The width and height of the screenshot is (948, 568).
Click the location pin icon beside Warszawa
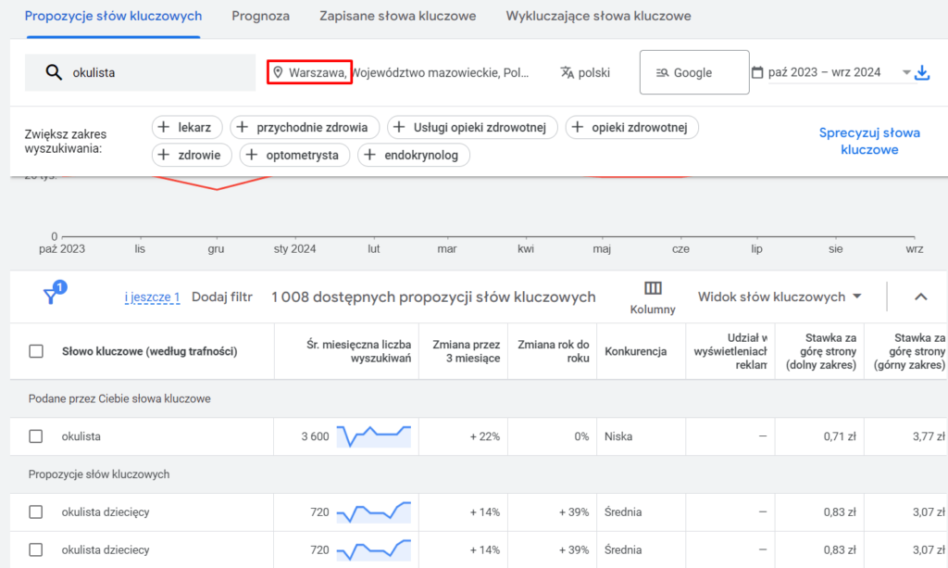pos(277,72)
